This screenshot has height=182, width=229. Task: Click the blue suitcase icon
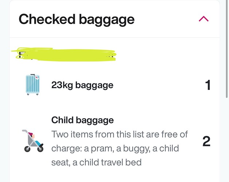point(33,84)
